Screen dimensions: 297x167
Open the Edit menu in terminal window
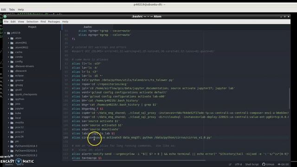[3, 9]
